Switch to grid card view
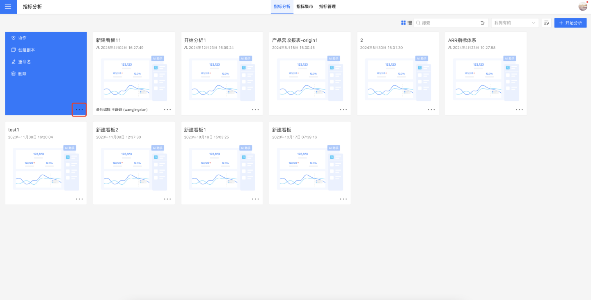This screenshot has width=591, height=300. pos(403,23)
